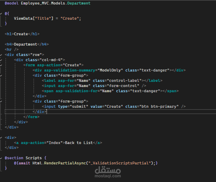Collapse the div wrapping the Back to List link
The image size is (216, 182).
pos(1,137)
